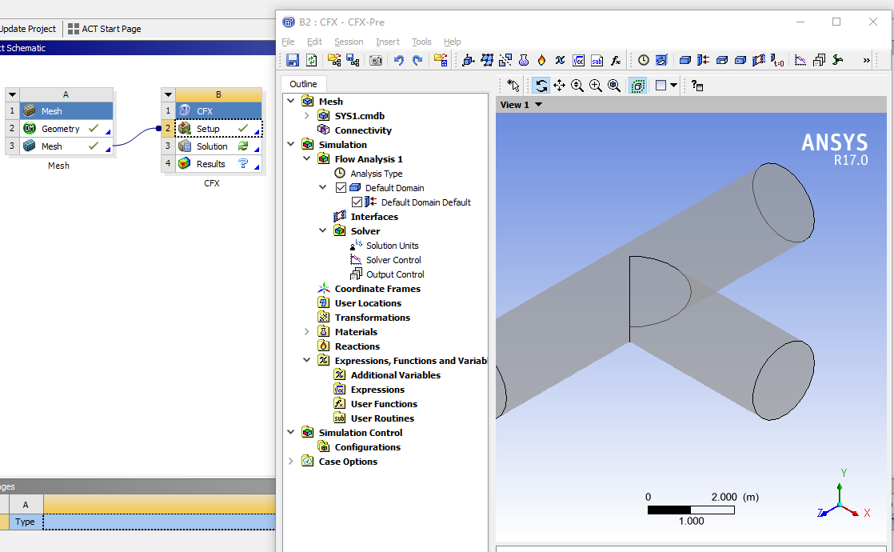The height and width of the screenshot is (552, 894).
Task: Open the Help menu
Action: (x=452, y=42)
